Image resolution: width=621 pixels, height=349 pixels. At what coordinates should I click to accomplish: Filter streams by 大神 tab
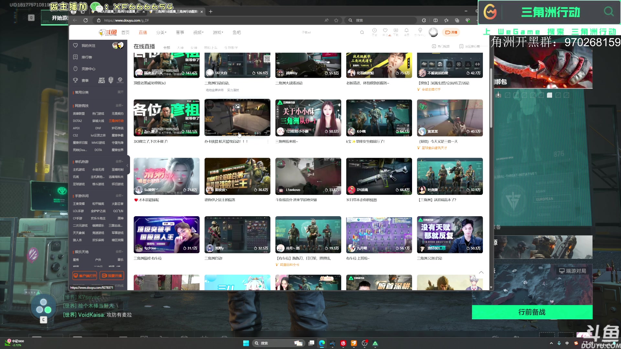click(x=180, y=48)
